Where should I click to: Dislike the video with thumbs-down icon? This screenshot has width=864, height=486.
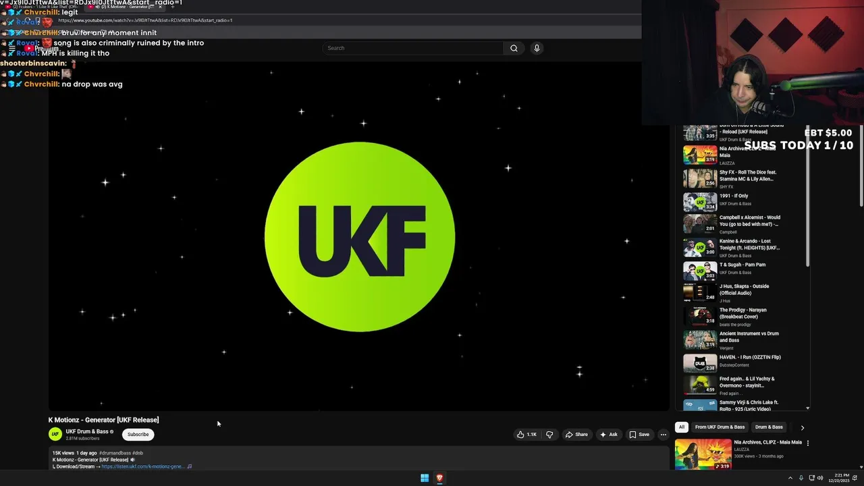pyautogui.click(x=549, y=435)
